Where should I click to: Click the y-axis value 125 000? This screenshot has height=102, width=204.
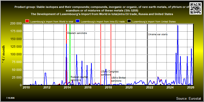click(16, 47)
